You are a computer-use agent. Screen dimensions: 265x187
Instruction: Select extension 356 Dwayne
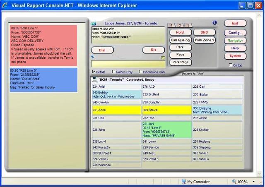click(x=217, y=110)
